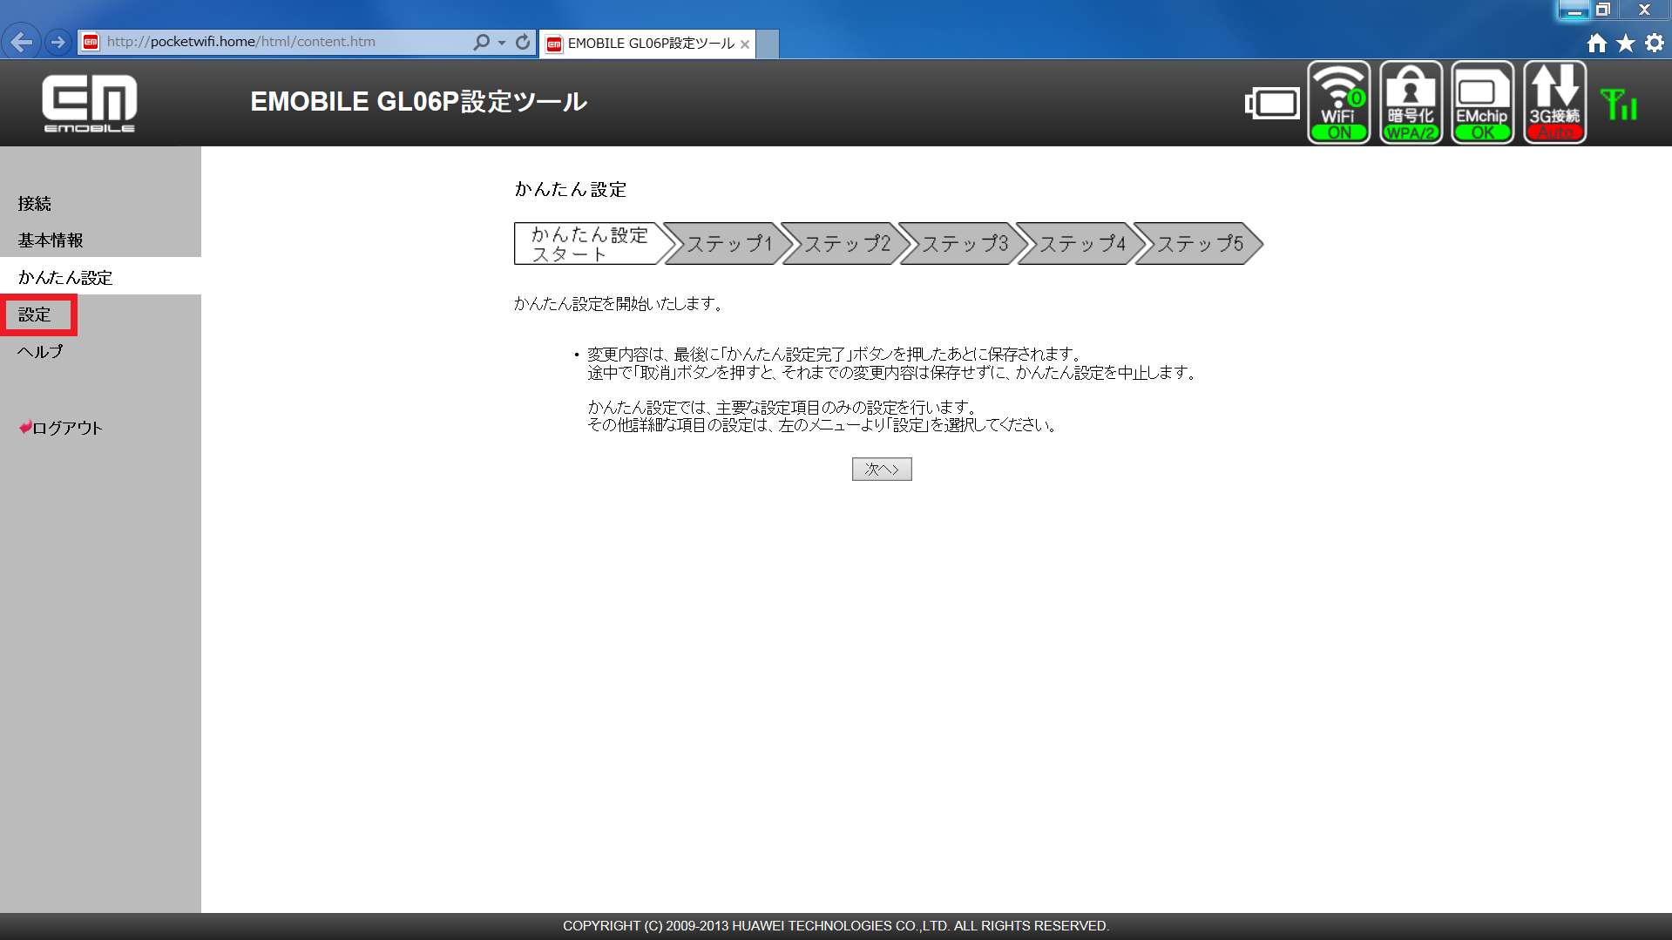Select ヘルプ in the sidebar
1672x940 pixels.
coord(39,351)
